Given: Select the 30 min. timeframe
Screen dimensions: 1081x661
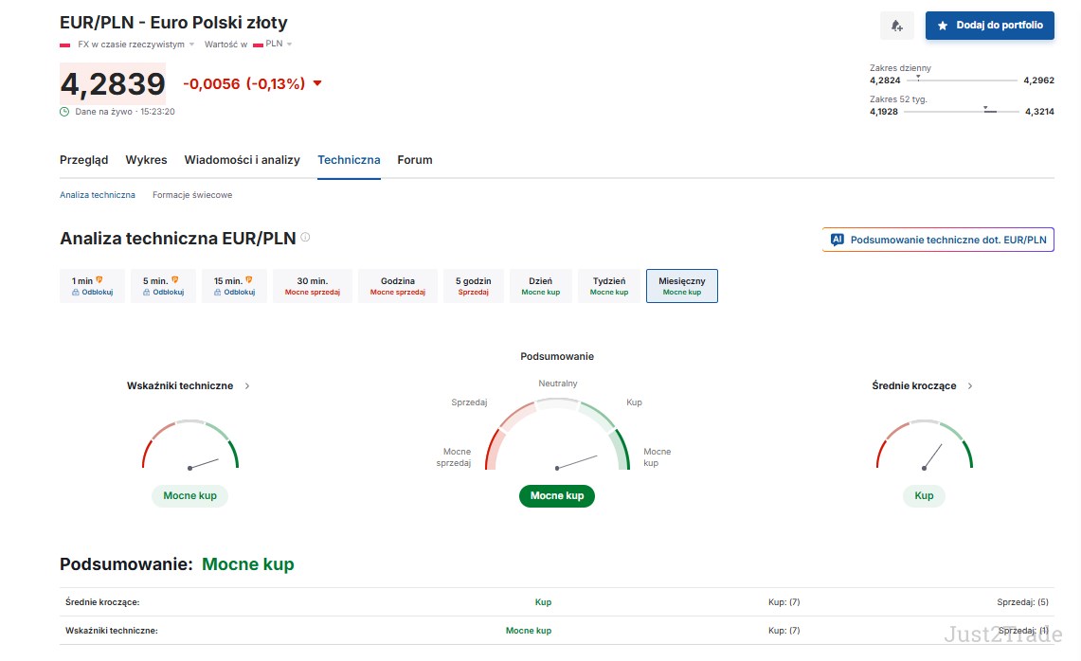Looking at the screenshot, I should point(313,286).
